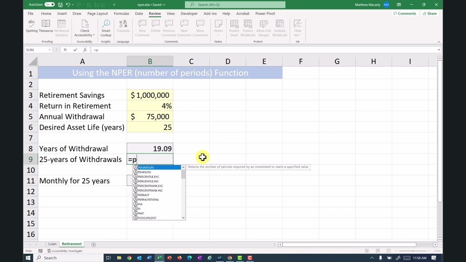Open the Matthew Macarty account button

pos(372,5)
